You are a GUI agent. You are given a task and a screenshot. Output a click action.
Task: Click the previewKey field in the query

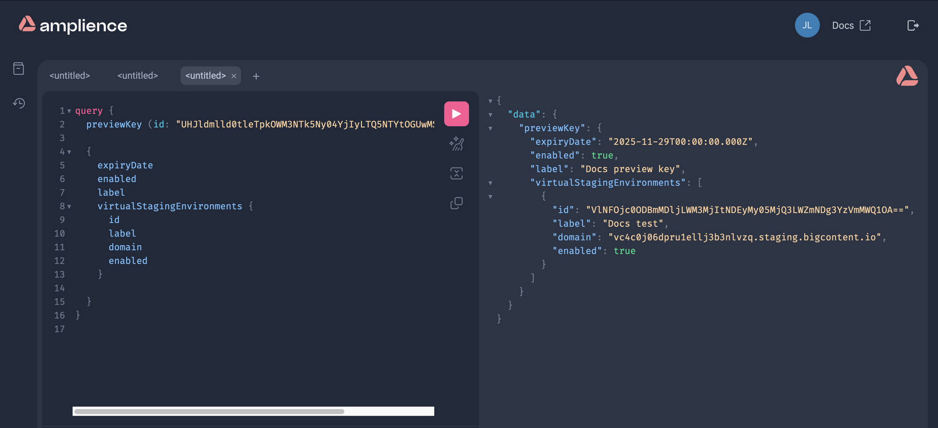tap(114, 124)
